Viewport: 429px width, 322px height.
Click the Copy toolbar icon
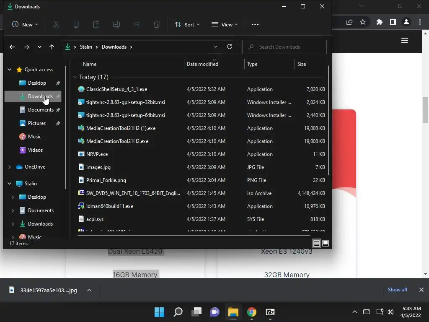click(x=76, y=24)
